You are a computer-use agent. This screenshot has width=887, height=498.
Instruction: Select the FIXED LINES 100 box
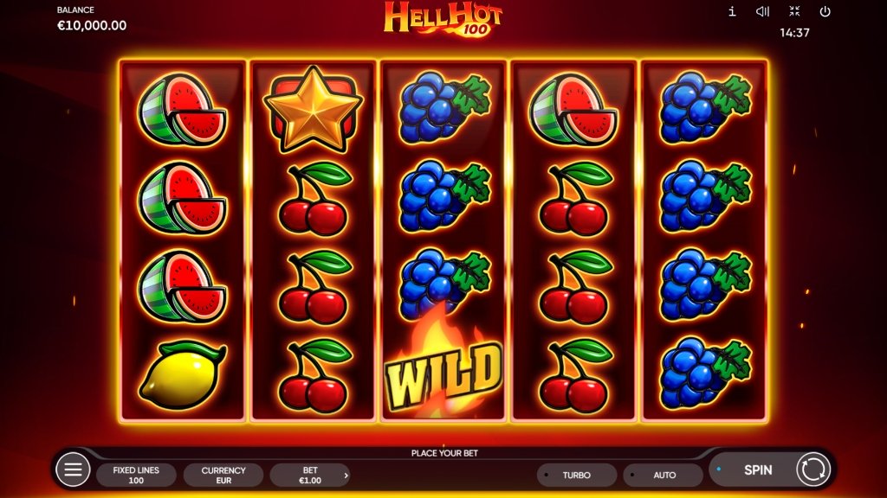tap(136, 475)
